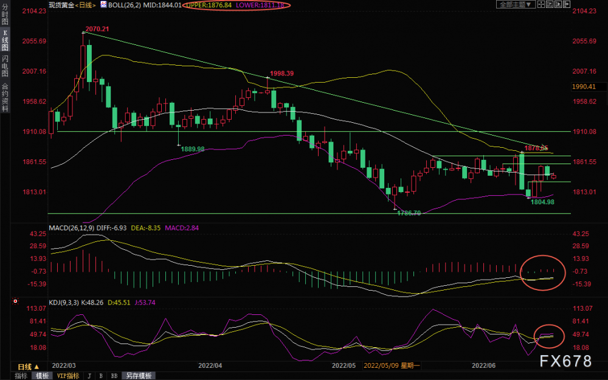Toggle the BB template button
Screen dimensions: 608x380
[x=114, y=376]
